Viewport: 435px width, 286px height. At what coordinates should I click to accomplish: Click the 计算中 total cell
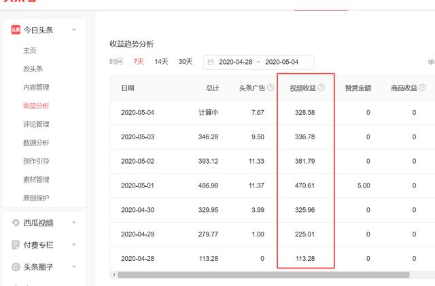pyautogui.click(x=209, y=113)
